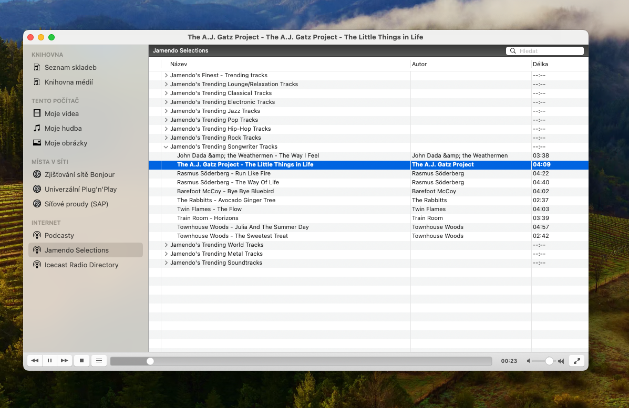Click the Hledat search field

pos(545,51)
